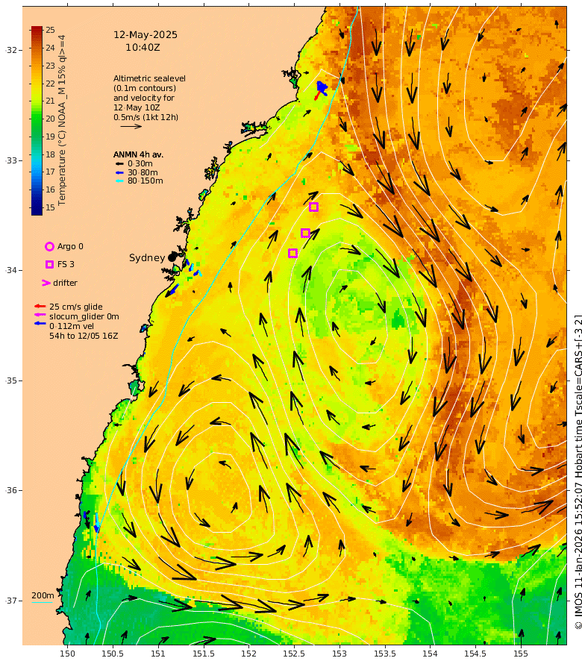Click the magenta FS square legend icon
Image resolution: width=582 pixels, height=664 pixels.
point(49,264)
